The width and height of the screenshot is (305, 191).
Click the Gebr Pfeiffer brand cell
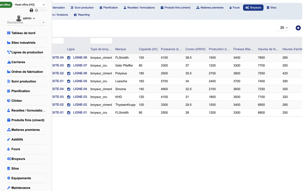(x=124, y=65)
